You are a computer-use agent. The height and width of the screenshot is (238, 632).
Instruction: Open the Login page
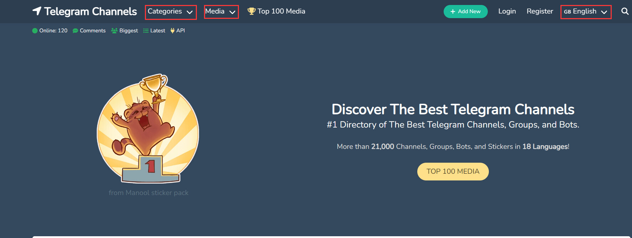(x=507, y=11)
